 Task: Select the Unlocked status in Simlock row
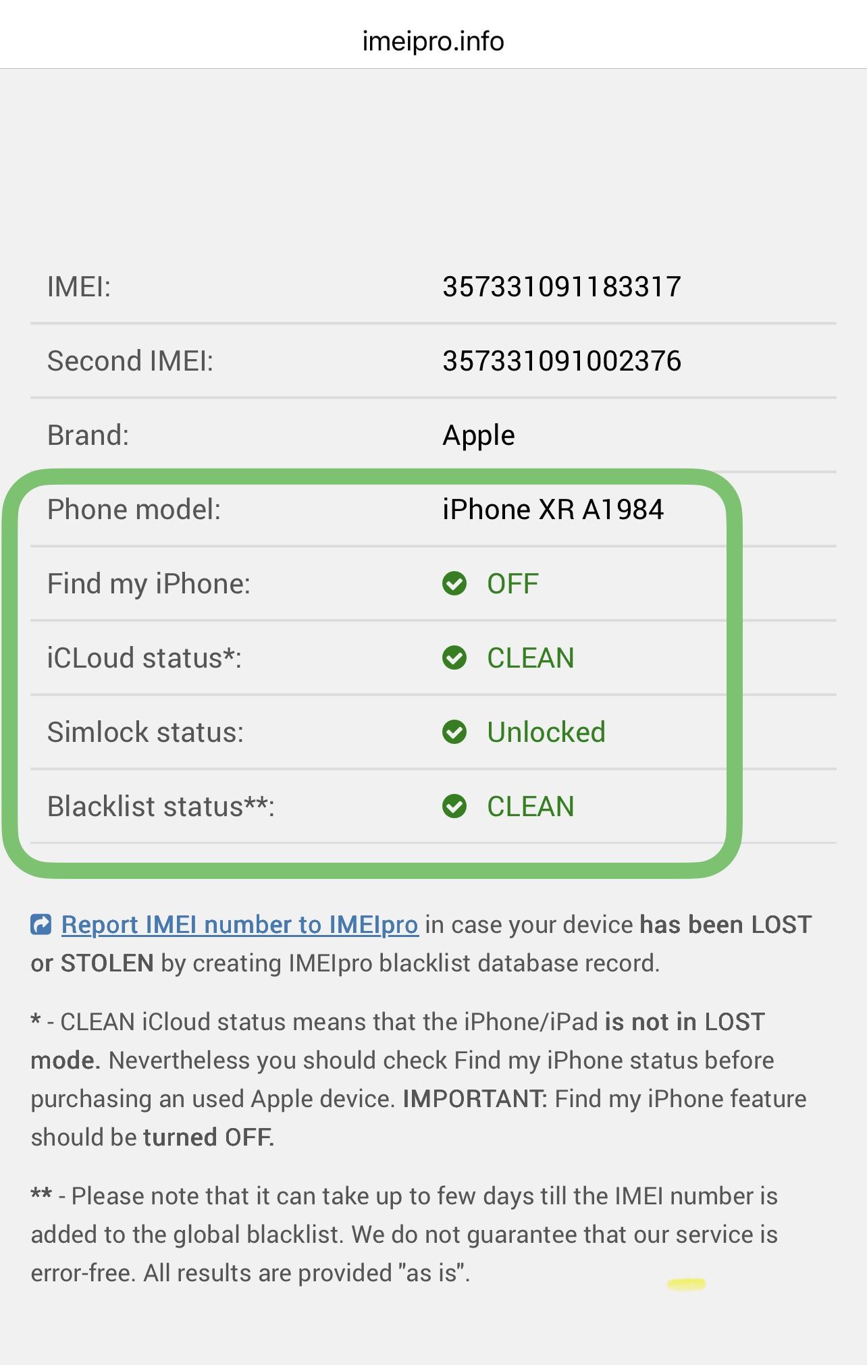[x=546, y=732]
